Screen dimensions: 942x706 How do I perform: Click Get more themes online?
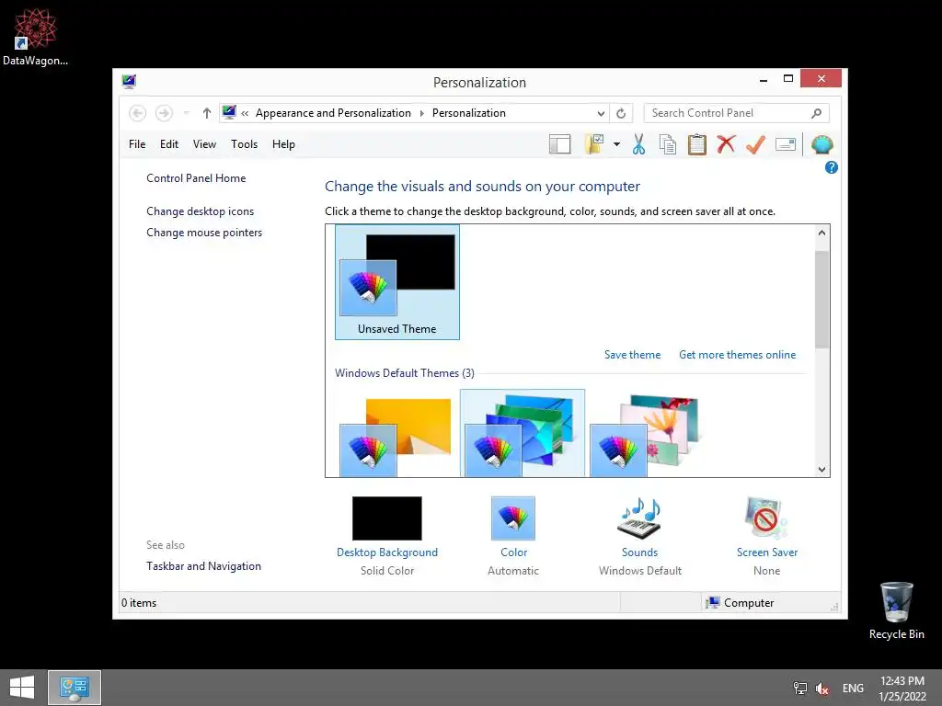pos(737,355)
